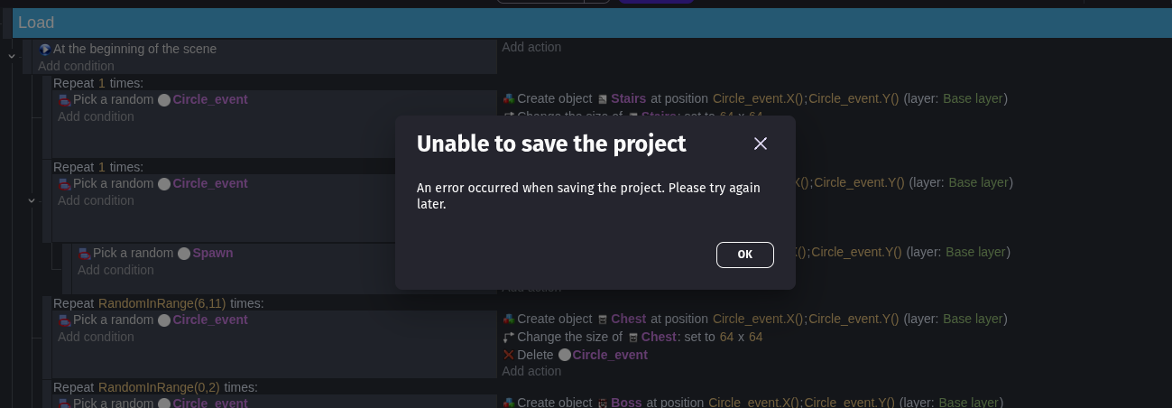1172x408 pixels.
Task: Click the Pick a random icon beside Spawn
Action: (x=85, y=254)
